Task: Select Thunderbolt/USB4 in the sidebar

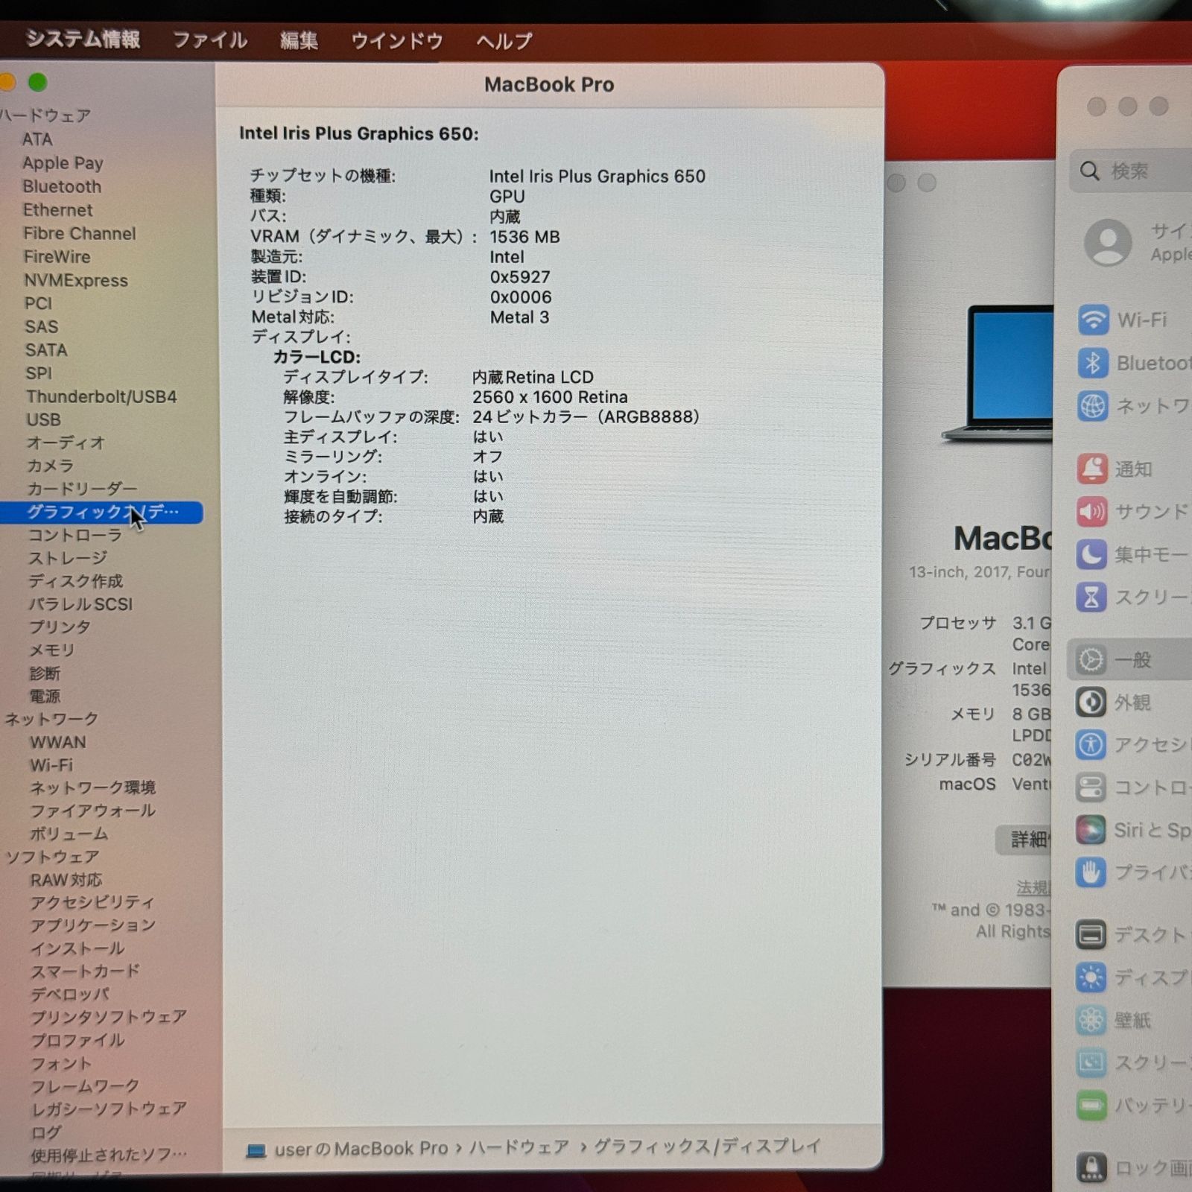Action: [101, 396]
